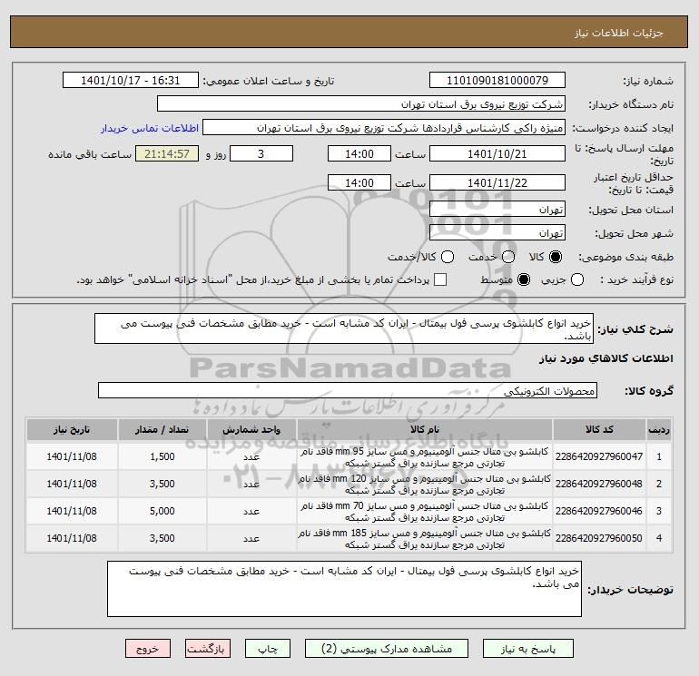This screenshot has height=676, width=699.
Task: Click the response deadline time field beside 1401/10/21
Action: click(359, 153)
